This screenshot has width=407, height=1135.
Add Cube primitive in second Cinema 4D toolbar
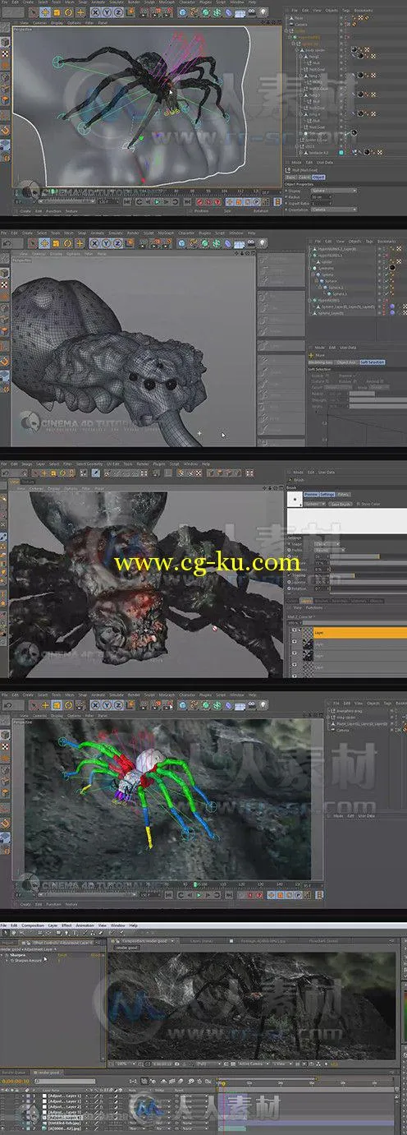(181, 242)
